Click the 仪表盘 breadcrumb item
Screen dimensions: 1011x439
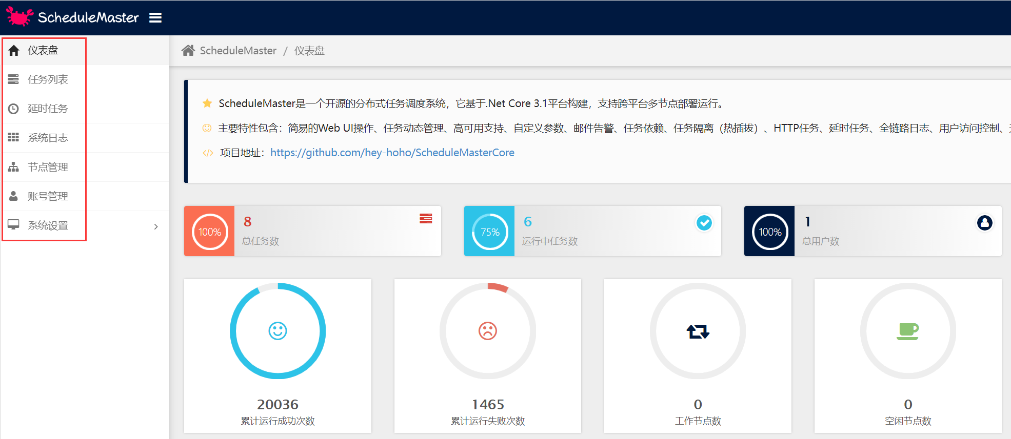point(309,51)
